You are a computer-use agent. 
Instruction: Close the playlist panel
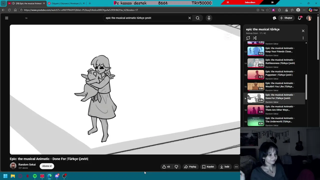(x=303, y=31)
